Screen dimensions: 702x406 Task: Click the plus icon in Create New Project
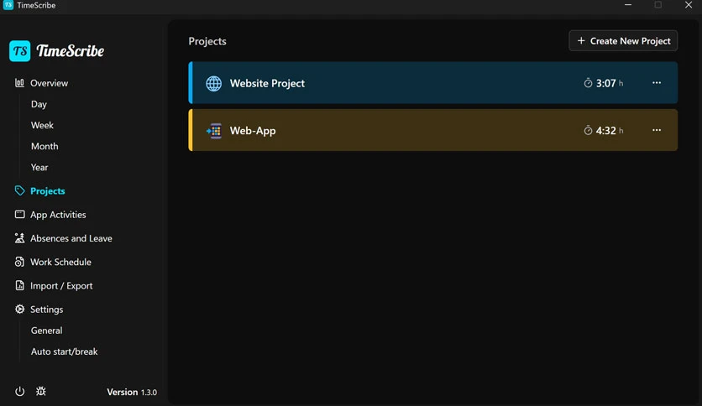(x=581, y=41)
